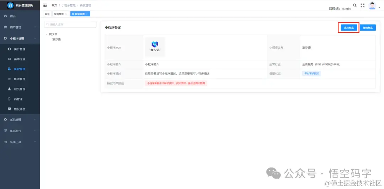Click the 撤销备案 button
This screenshot has height=189, width=384.
pyautogui.click(x=368, y=28)
